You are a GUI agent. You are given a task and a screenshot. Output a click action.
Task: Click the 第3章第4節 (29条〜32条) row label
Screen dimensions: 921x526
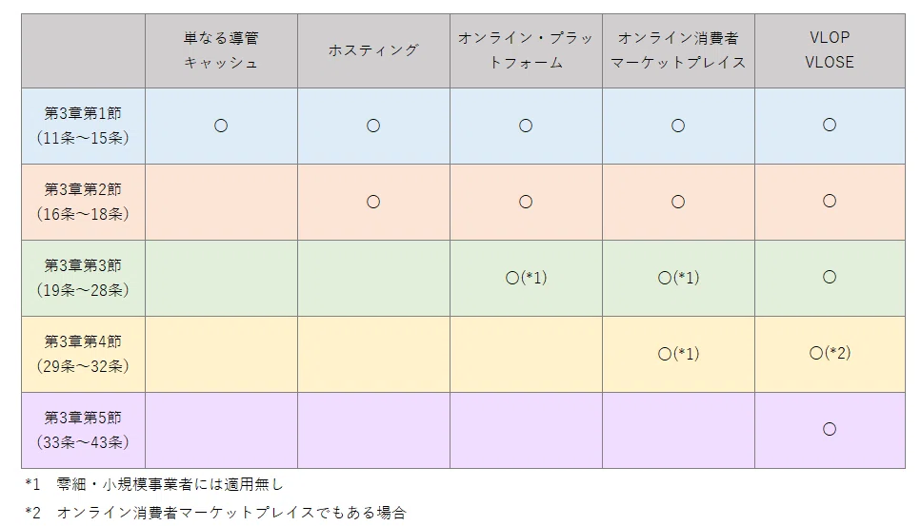[x=83, y=354]
